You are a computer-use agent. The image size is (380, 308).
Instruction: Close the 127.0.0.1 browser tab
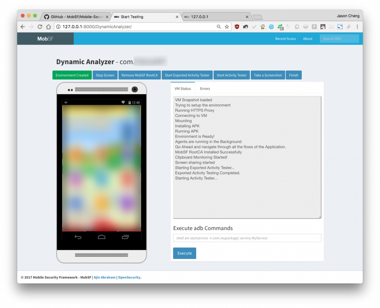(247, 17)
